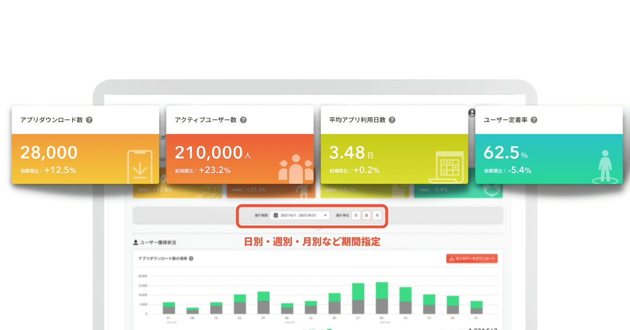The image size is (630, 330).
Task: Click the red data download button
Action: (x=471, y=258)
